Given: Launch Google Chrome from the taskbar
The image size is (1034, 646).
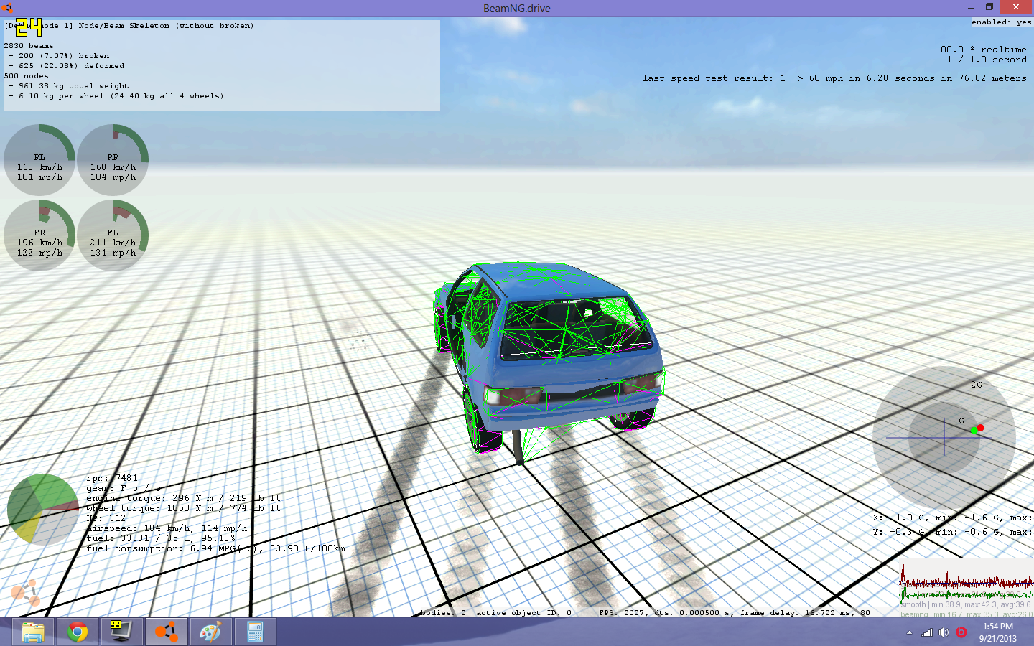Looking at the screenshot, I should [x=78, y=632].
